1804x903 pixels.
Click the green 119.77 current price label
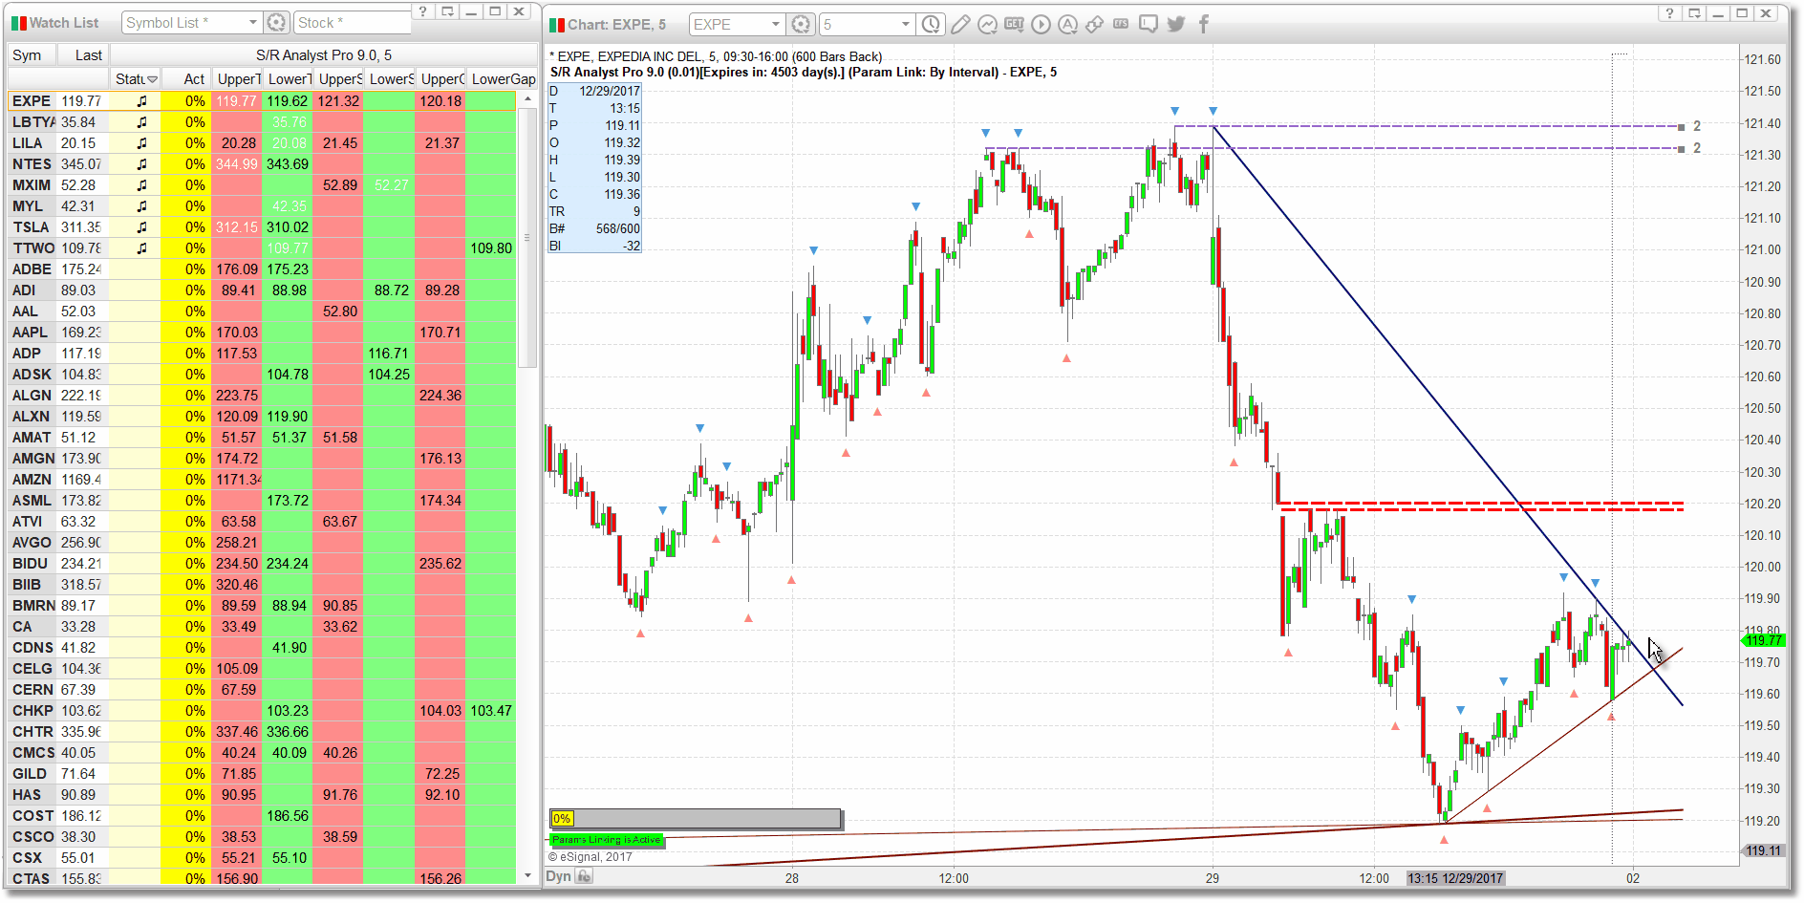pyautogui.click(x=1763, y=640)
